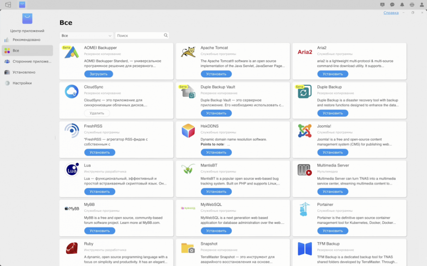Screen dimensions: 427x266
Task: Open the Portainer app title
Action: click(325, 205)
